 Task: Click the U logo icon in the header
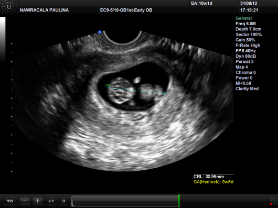(9, 7)
